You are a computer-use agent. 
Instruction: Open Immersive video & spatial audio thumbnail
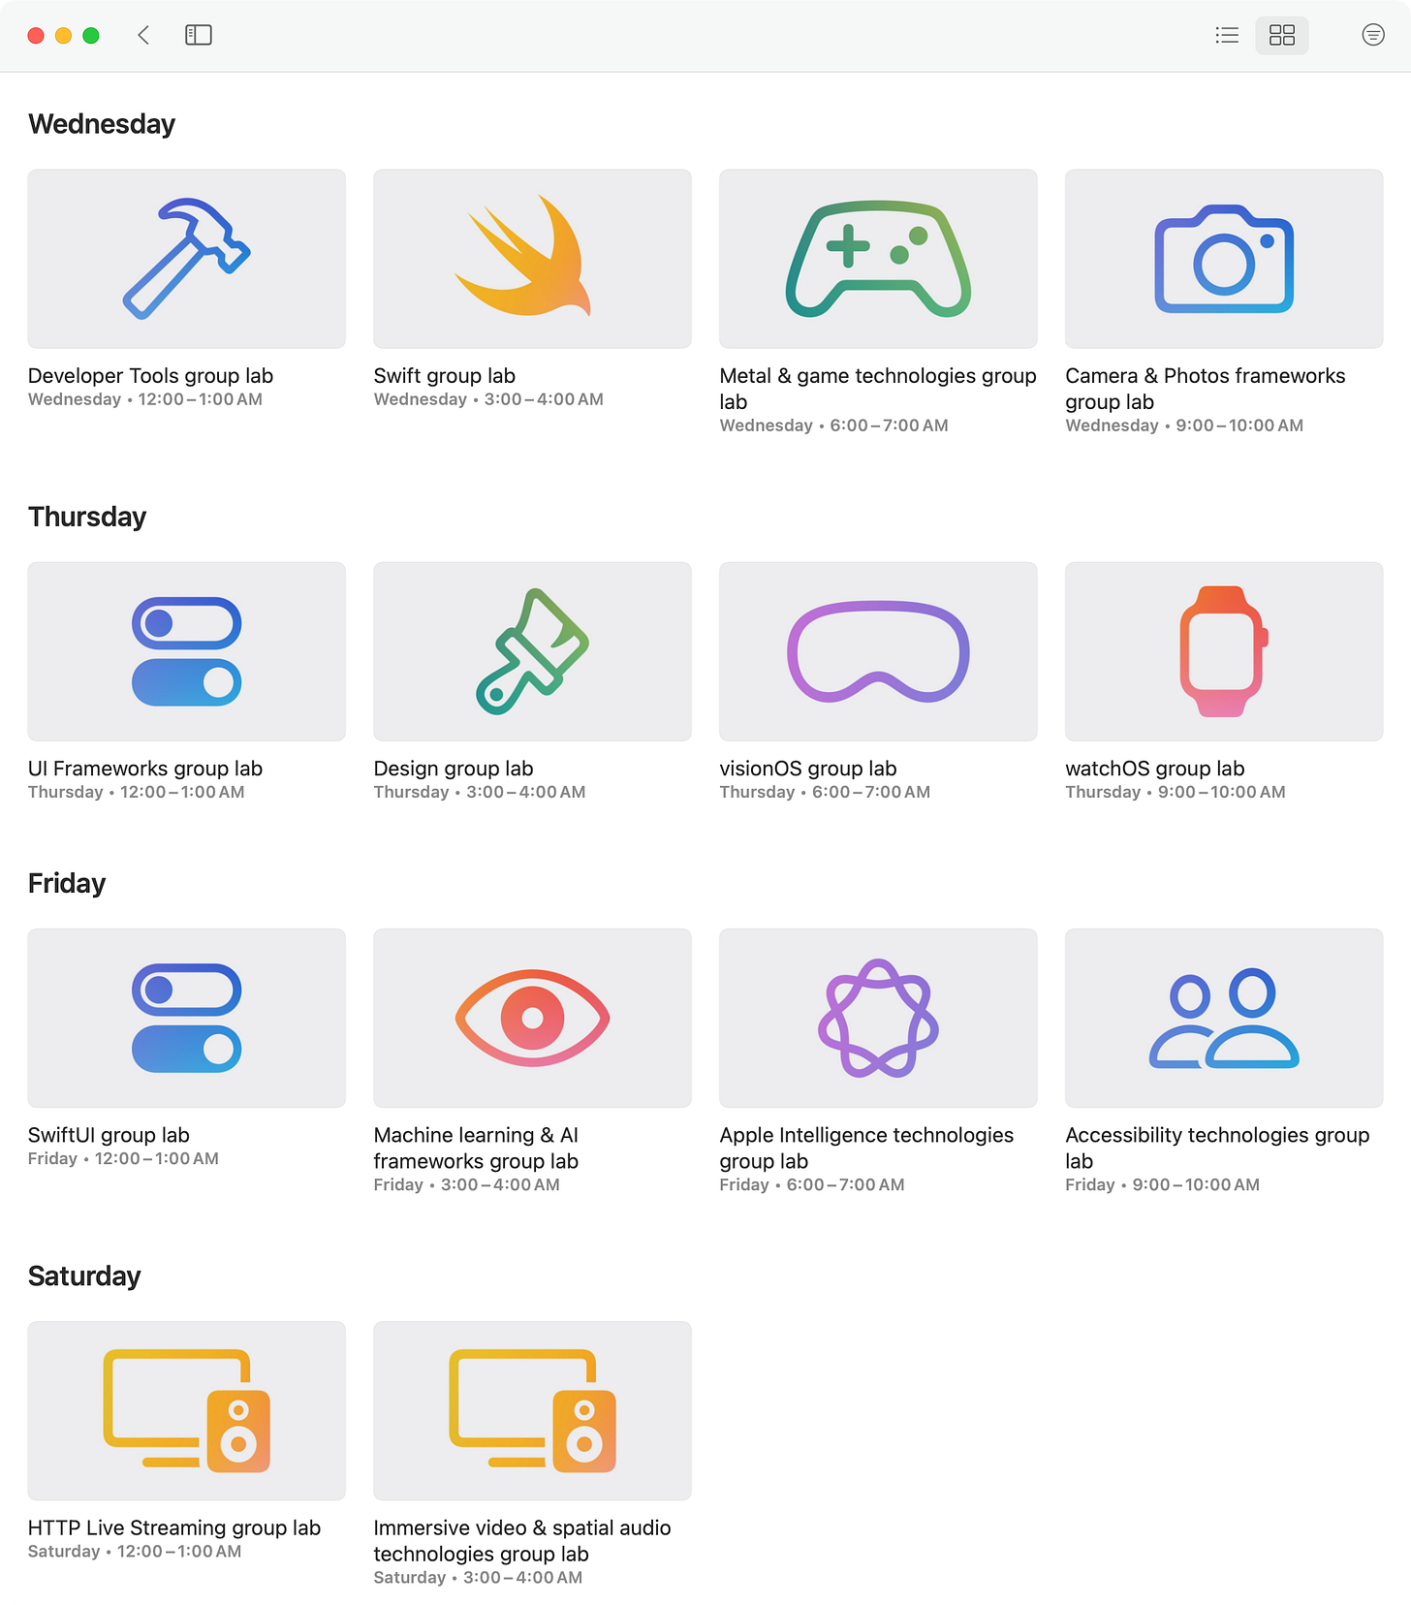click(532, 1410)
